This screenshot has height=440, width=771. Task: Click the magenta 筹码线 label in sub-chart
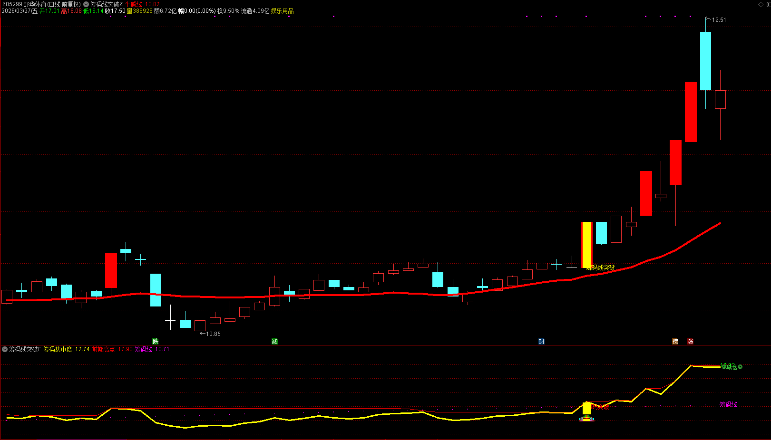click(x=728, y=404)
